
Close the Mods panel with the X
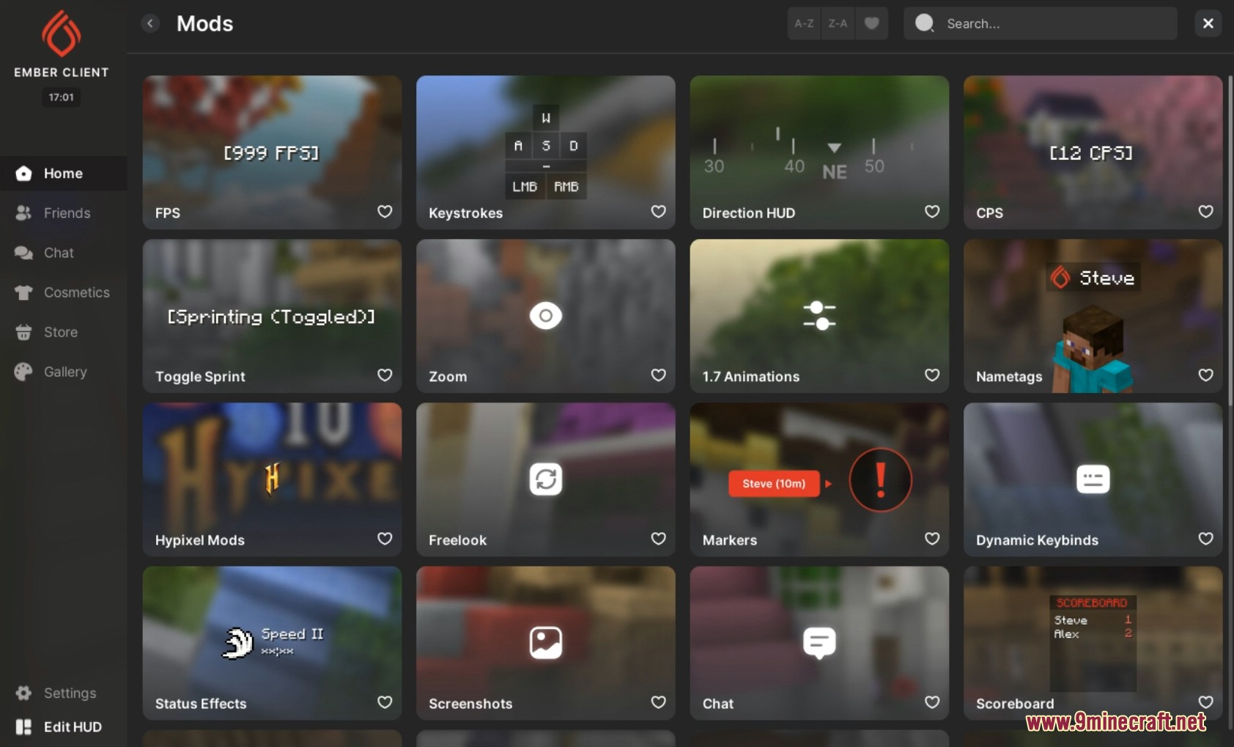pos(1208,23)
